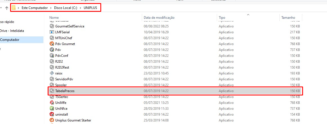Select the Spooler file name
327x124 pixels.
point(61,85)
